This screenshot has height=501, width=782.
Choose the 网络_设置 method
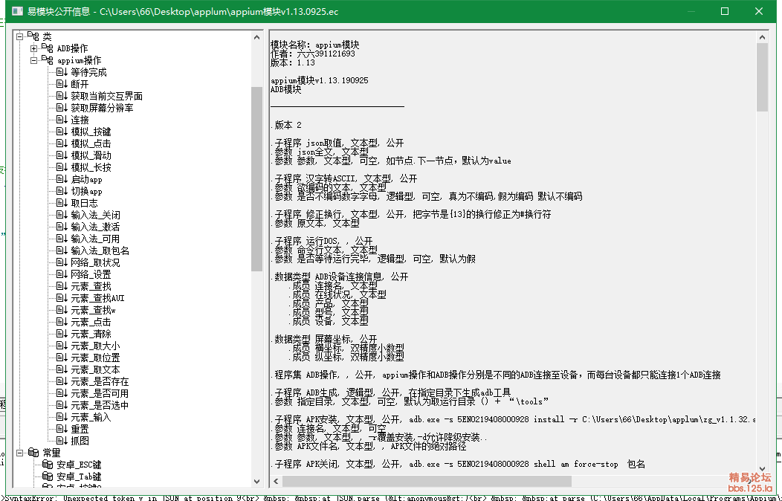91,274
